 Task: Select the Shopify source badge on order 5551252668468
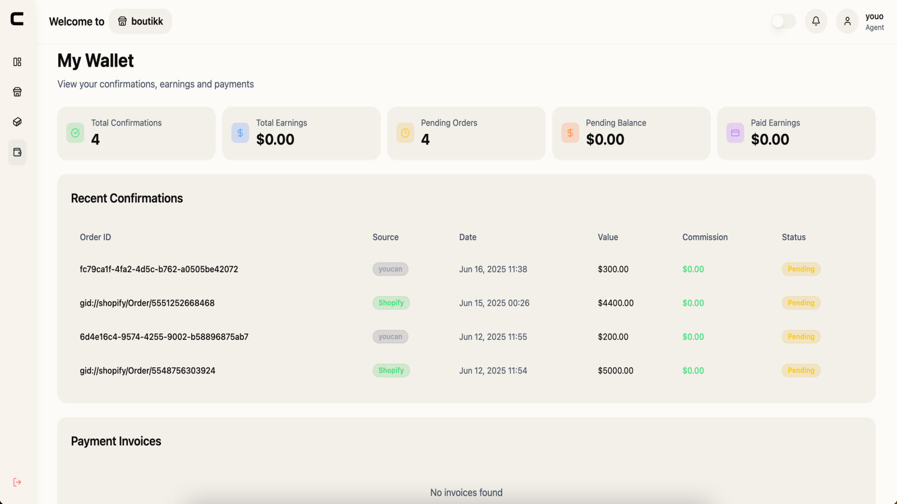point(391,302)
